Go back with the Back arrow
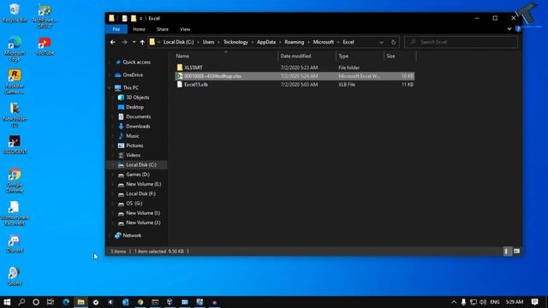 point(112,42)
